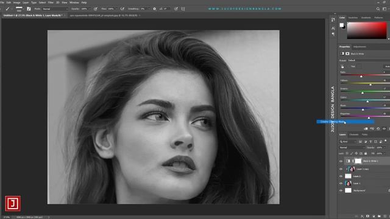Viewport: 390px width, 219px height.
Task: Click the Greens slider handle
Action: tap(363, 92)
